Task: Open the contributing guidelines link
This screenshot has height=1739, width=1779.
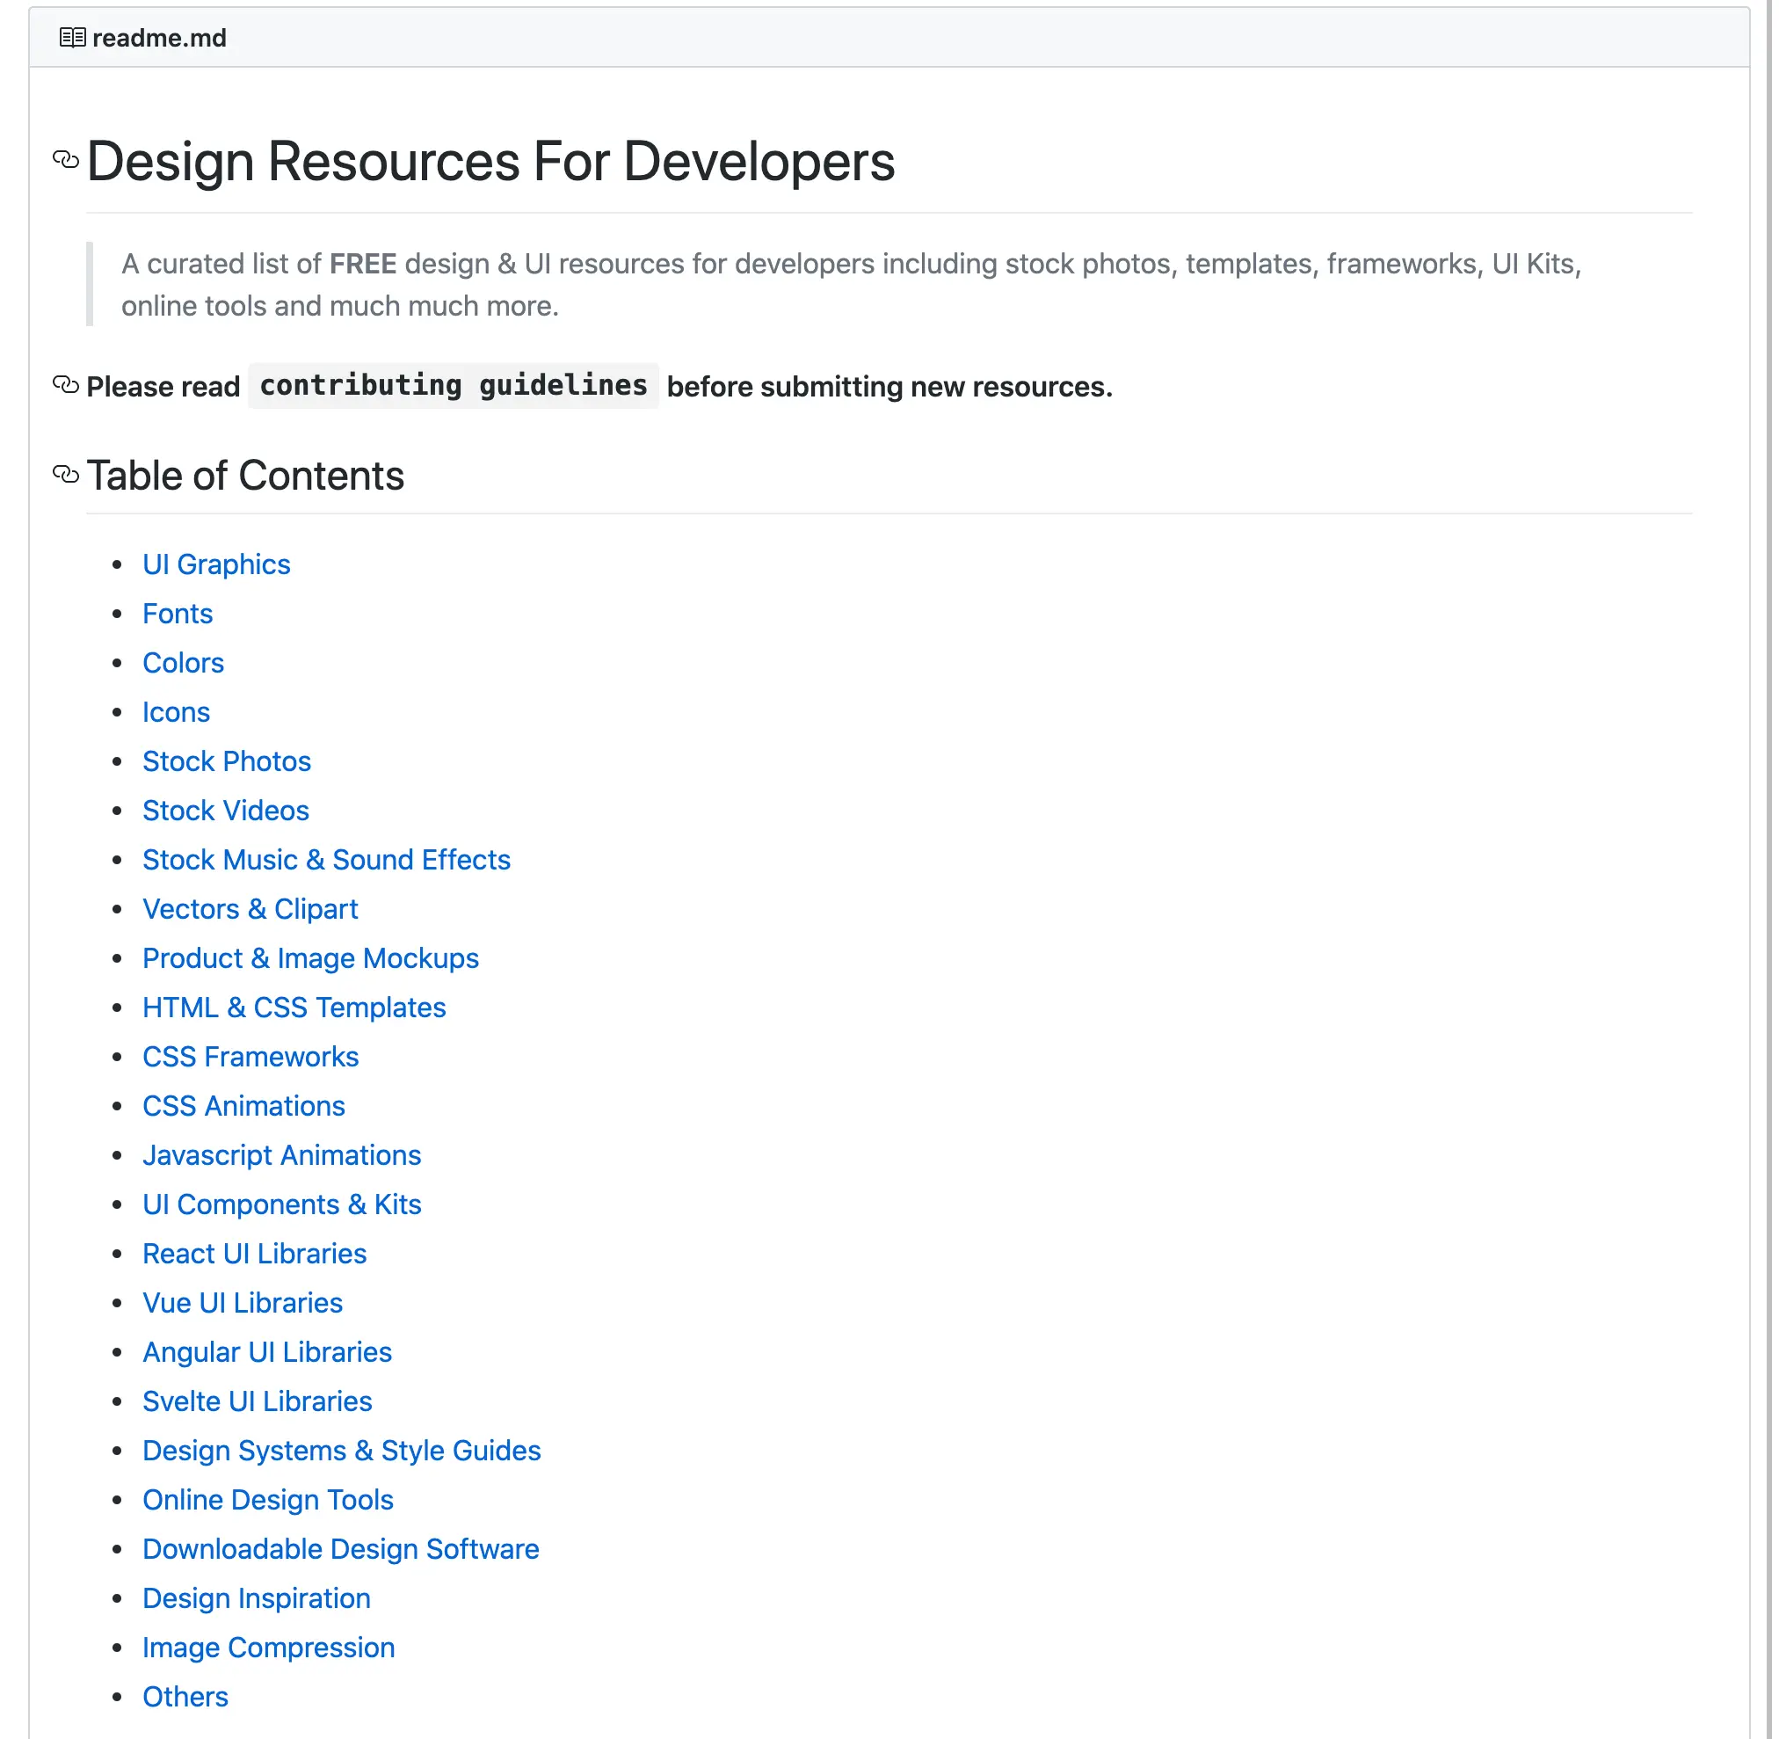Action: coord(454,385)
